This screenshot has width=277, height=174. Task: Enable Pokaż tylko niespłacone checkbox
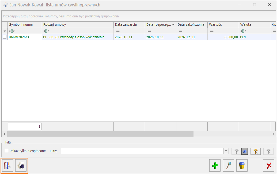pyautogui.click(x=6, y=151)
